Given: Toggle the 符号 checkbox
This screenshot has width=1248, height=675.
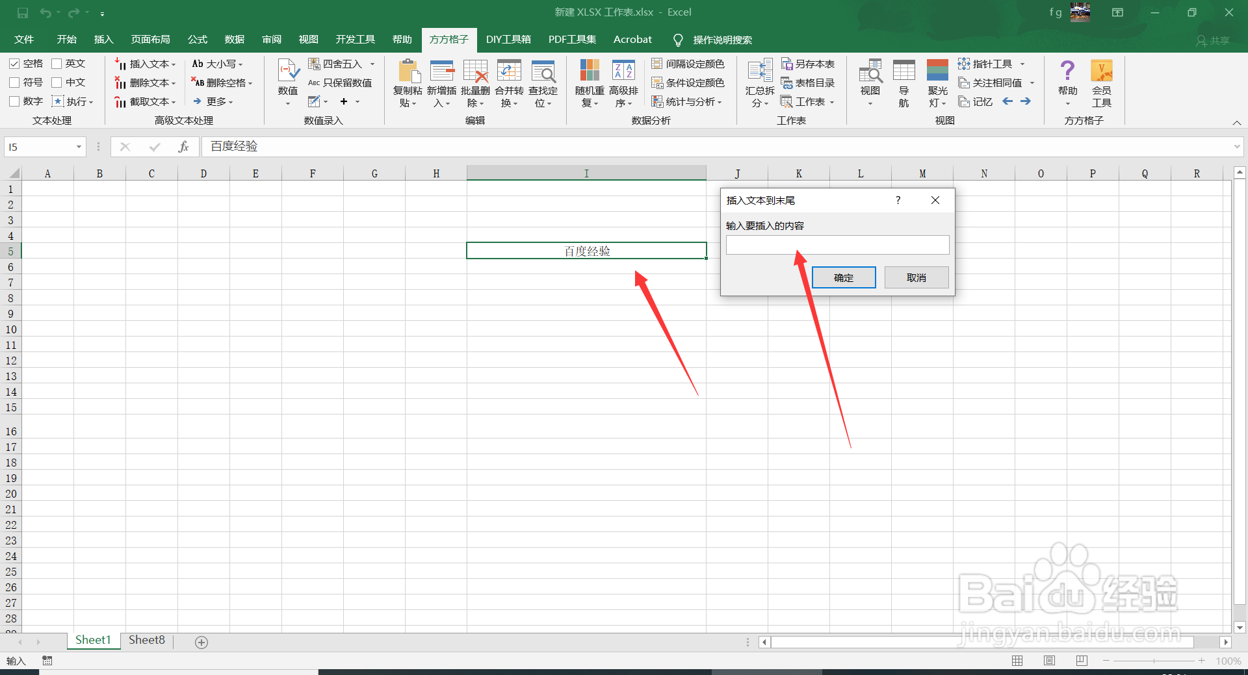Looking at the screenshot, I should click(x=14, y=83).
